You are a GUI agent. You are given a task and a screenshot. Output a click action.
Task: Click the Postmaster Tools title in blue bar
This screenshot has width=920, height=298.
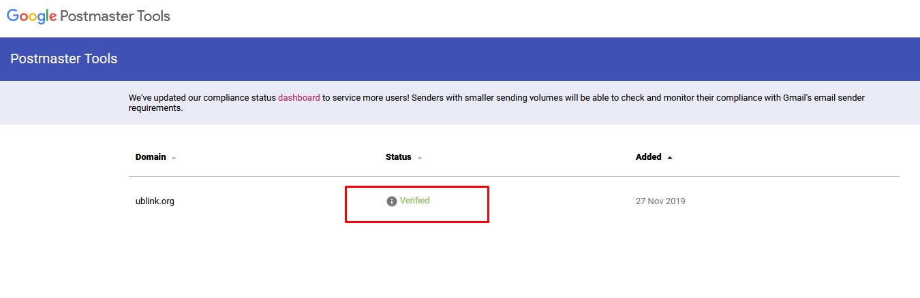point(64,59)
